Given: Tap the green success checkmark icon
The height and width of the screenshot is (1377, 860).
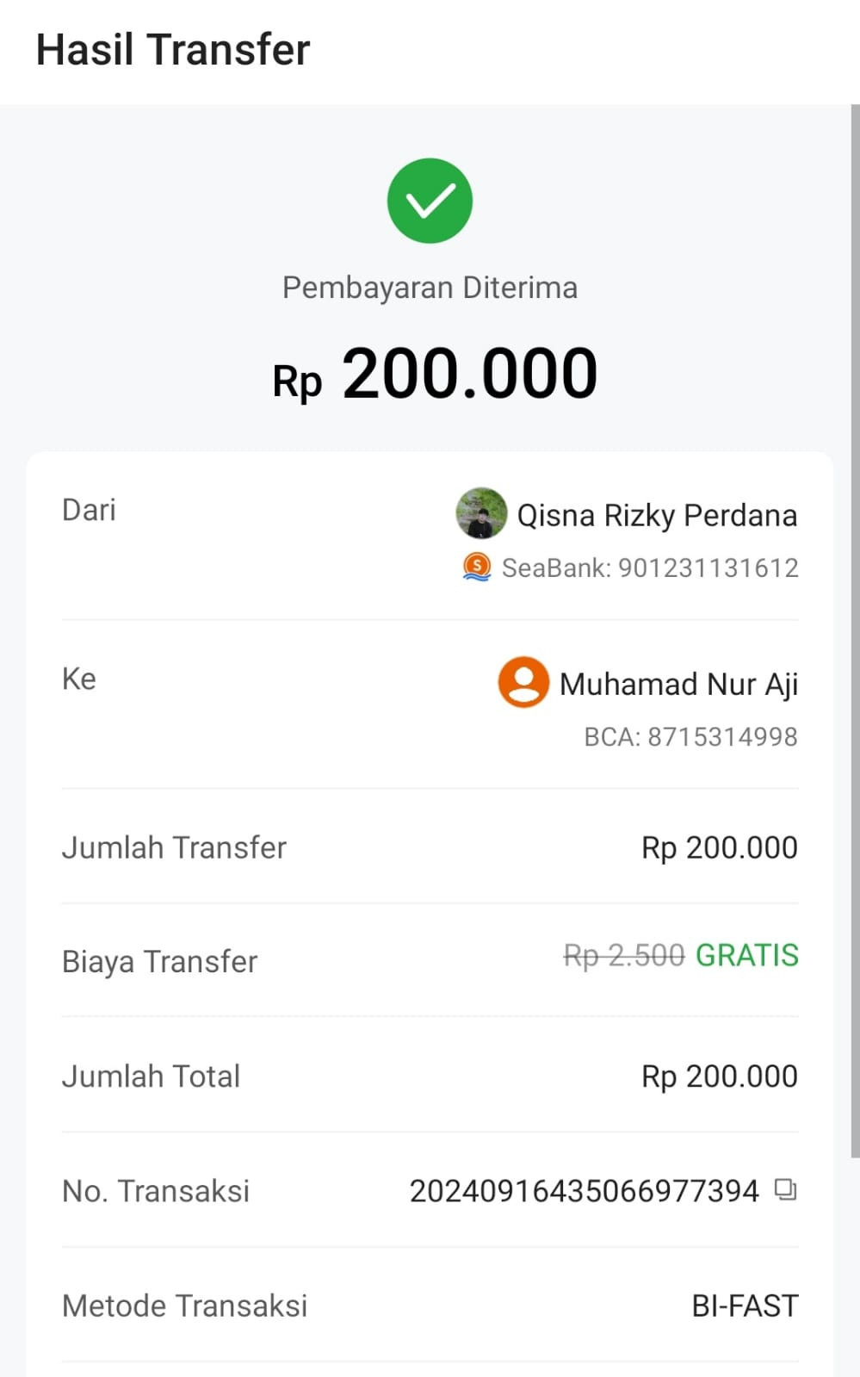Looking at the screenshot, I should click(x=430, y=201).
